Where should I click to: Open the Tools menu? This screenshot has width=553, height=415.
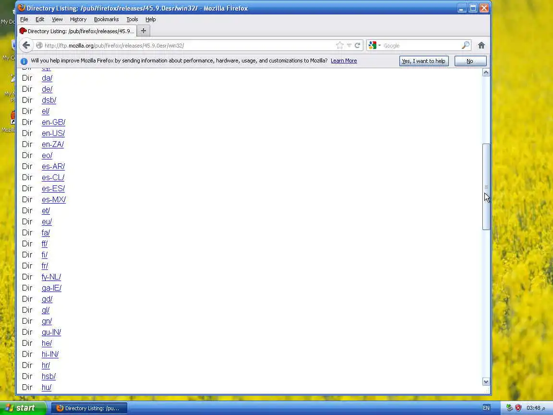point(132,19)
